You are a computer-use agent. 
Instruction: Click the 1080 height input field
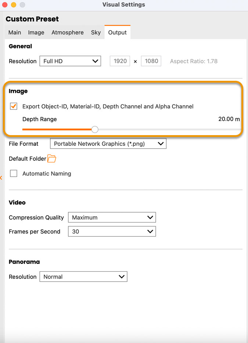[151, 61]
